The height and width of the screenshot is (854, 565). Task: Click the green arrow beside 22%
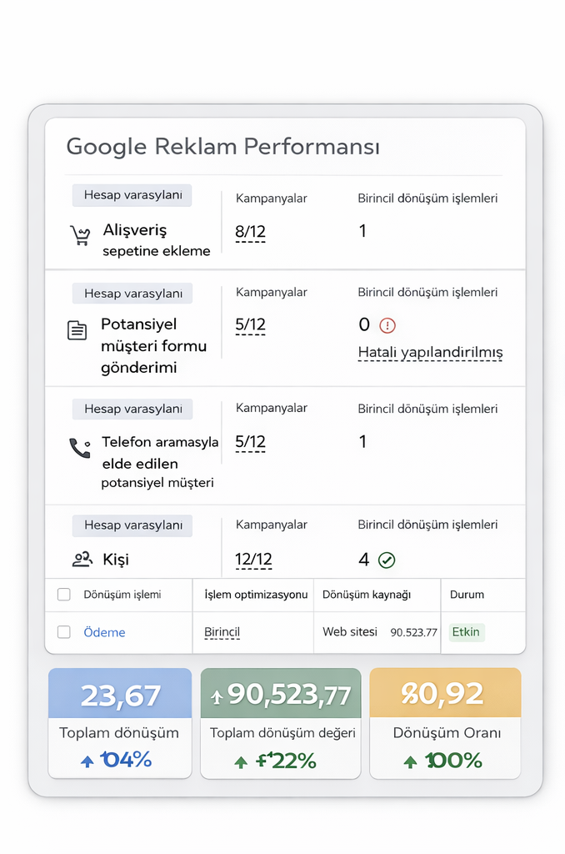pyautogui.click(x=241, y=762)
